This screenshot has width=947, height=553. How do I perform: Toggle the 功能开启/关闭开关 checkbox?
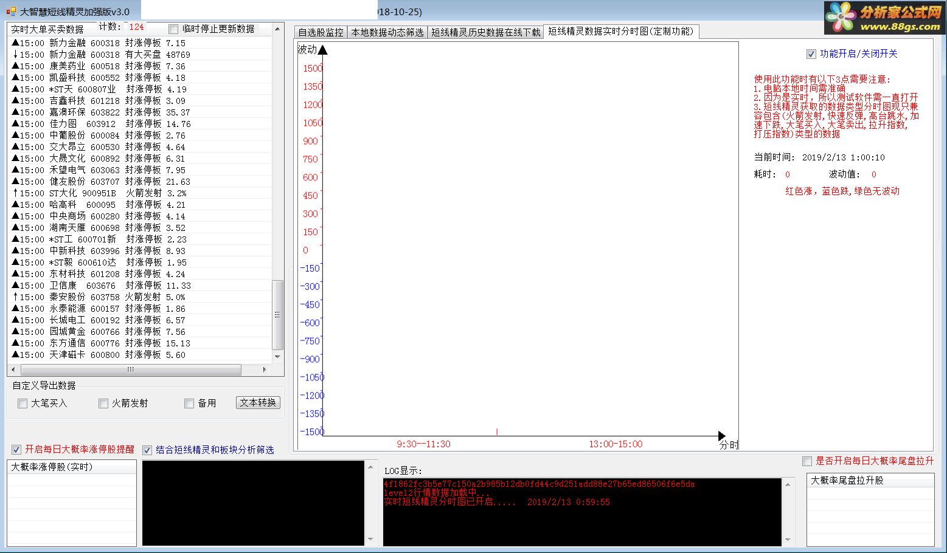[x=811, y=54]
